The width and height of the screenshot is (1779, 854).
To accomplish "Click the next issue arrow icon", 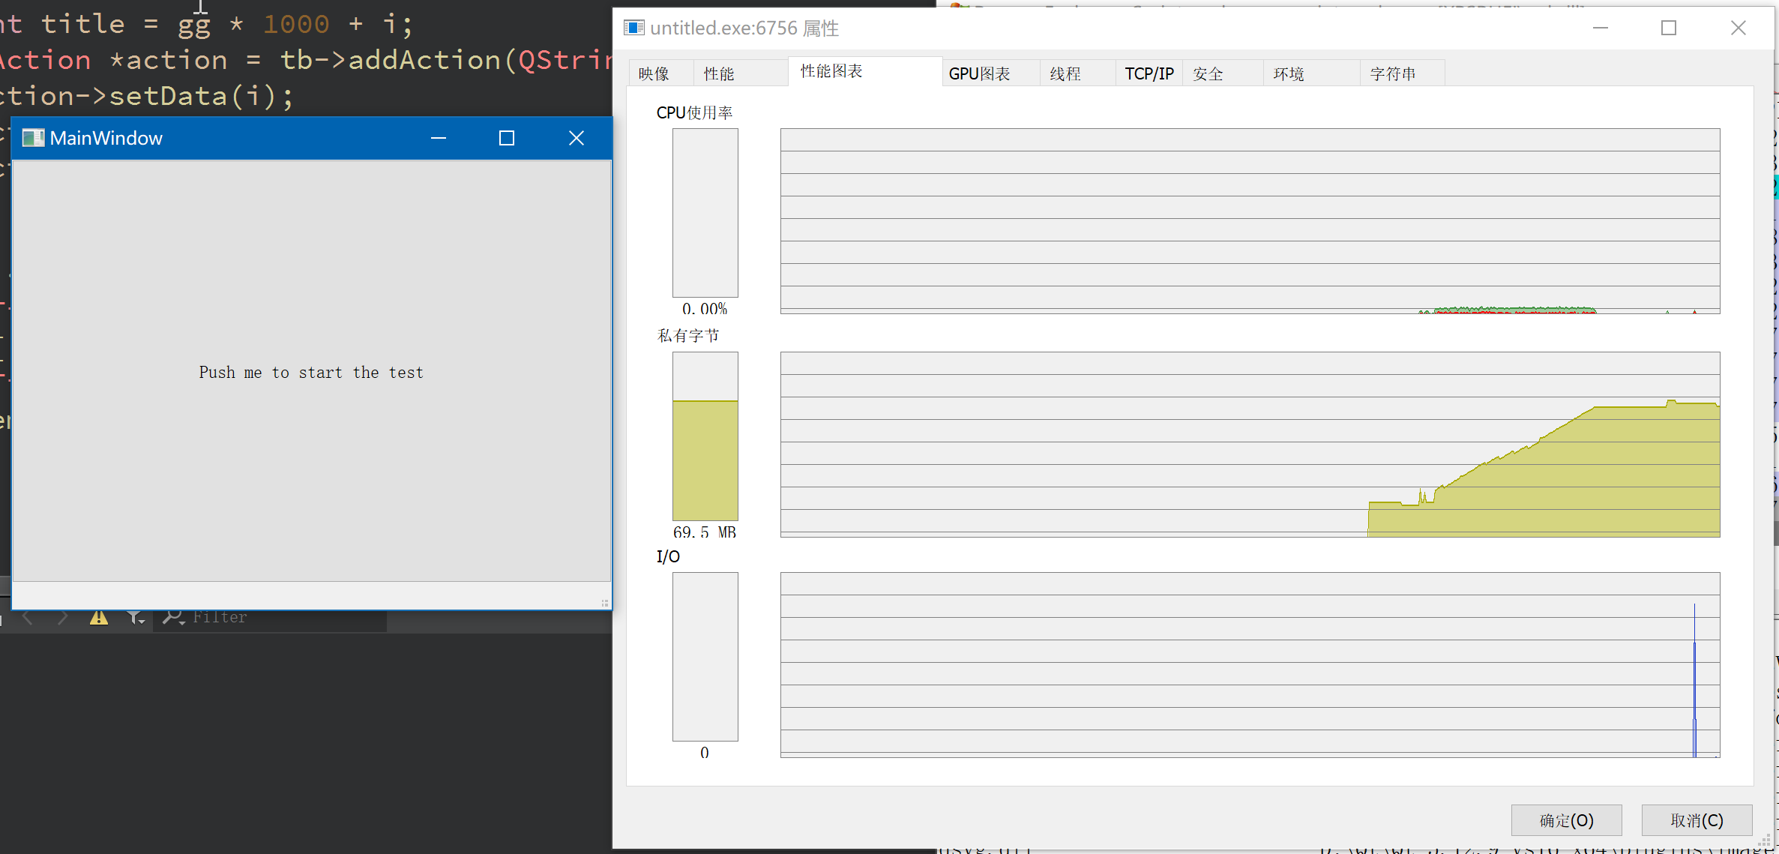I will click(63, 618).
